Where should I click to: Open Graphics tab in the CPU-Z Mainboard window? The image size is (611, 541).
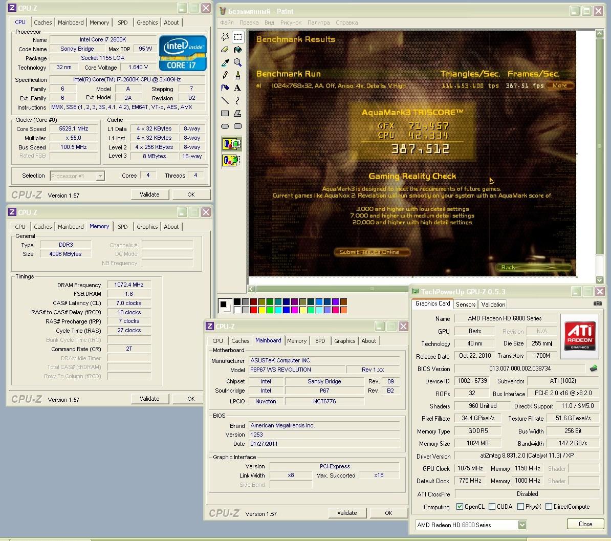click(345, 341)
